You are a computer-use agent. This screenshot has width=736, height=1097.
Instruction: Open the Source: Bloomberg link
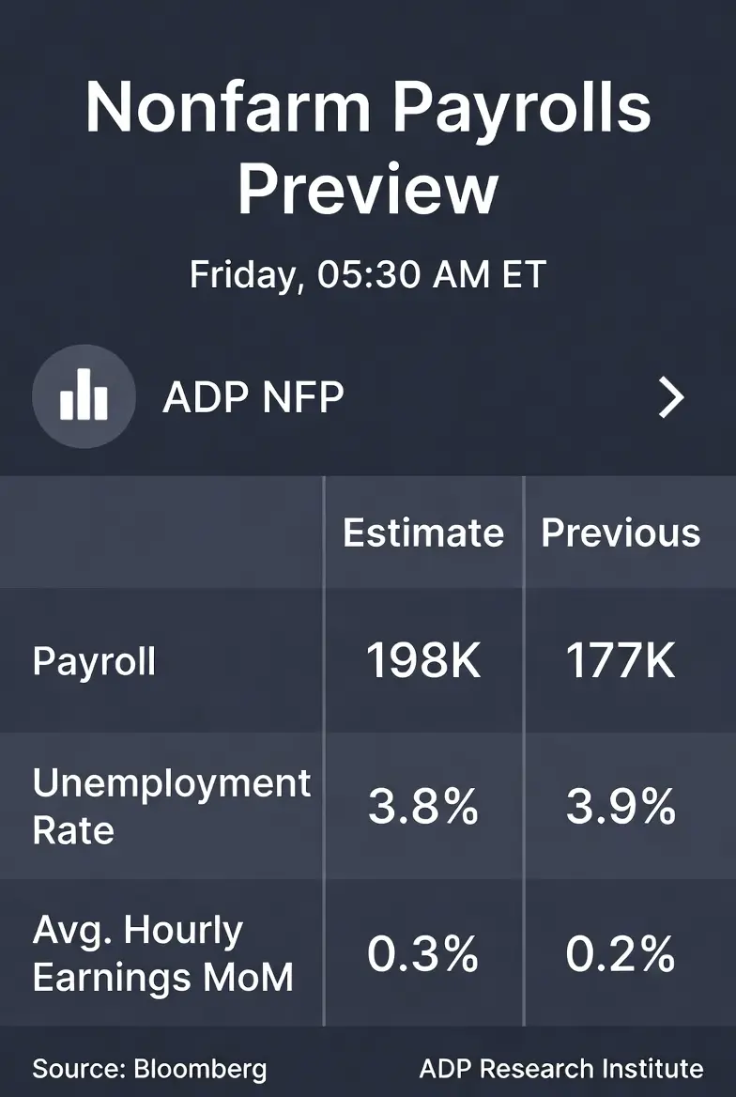point(149,1069)
